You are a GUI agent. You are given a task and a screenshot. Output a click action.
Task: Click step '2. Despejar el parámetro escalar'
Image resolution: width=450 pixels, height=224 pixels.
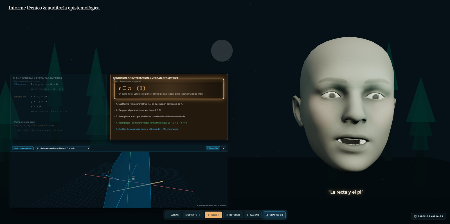click(x=138, y=110)
